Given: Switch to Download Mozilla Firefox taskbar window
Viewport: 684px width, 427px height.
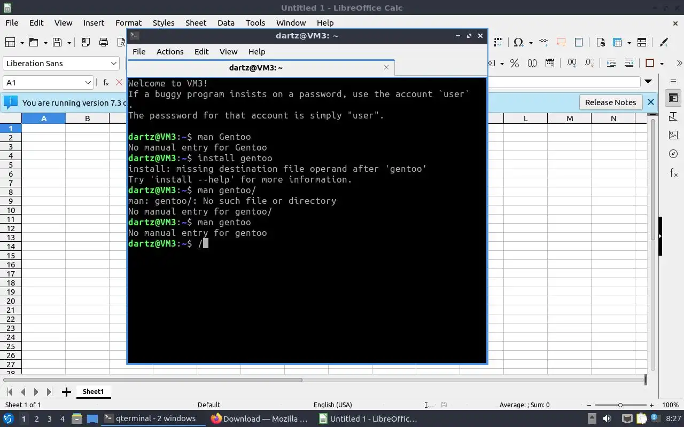Looking at the screenshot, I should point(260,418).
